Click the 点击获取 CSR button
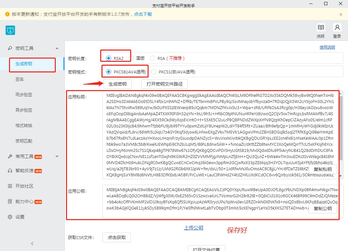Image resolution: width=348 pixels, height=251 pixels. pos(117,237)
